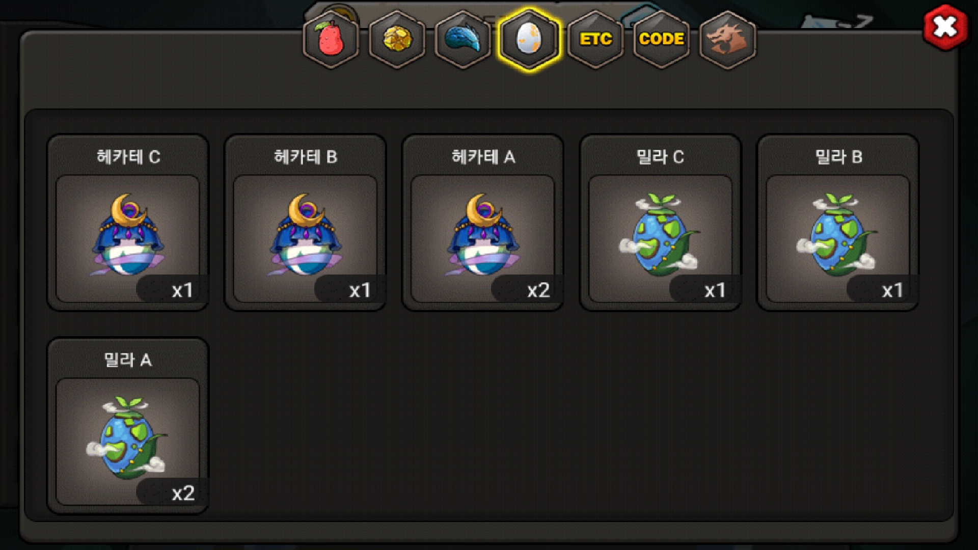The image size is (978, 550).
Task: Click the 헤카테 C card title
Action: pos(128,157)
